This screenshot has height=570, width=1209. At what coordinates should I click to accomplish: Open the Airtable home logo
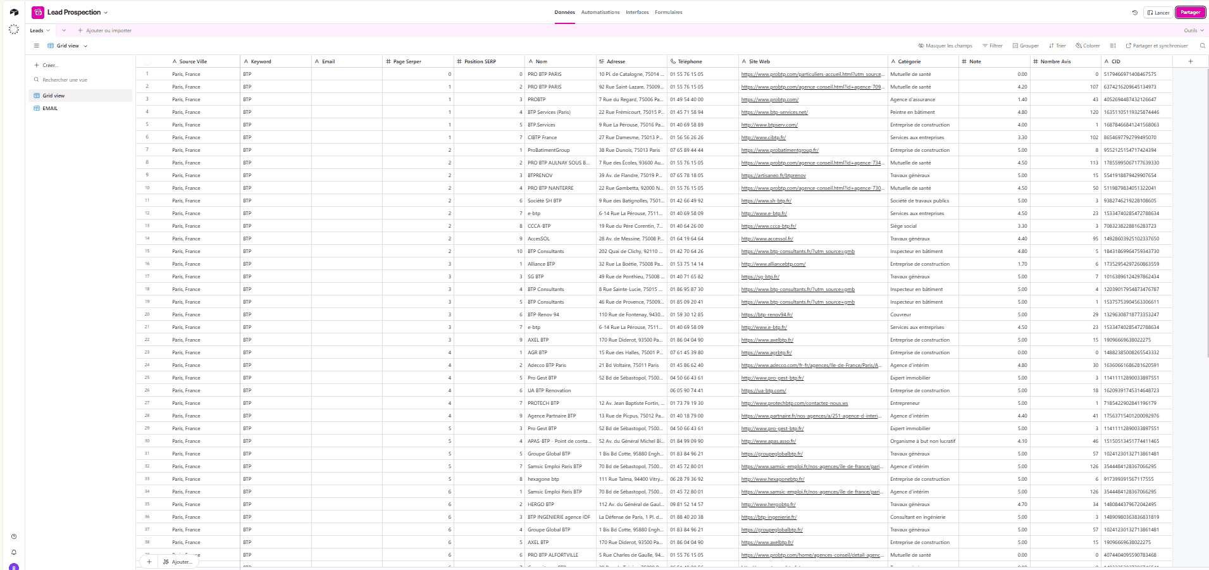point(14,12)
